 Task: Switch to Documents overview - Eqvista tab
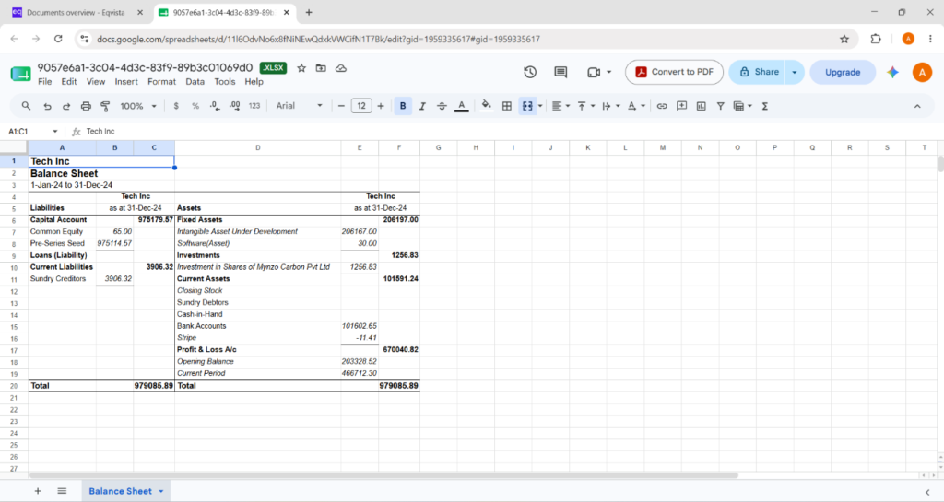click(x=77, y=13)
